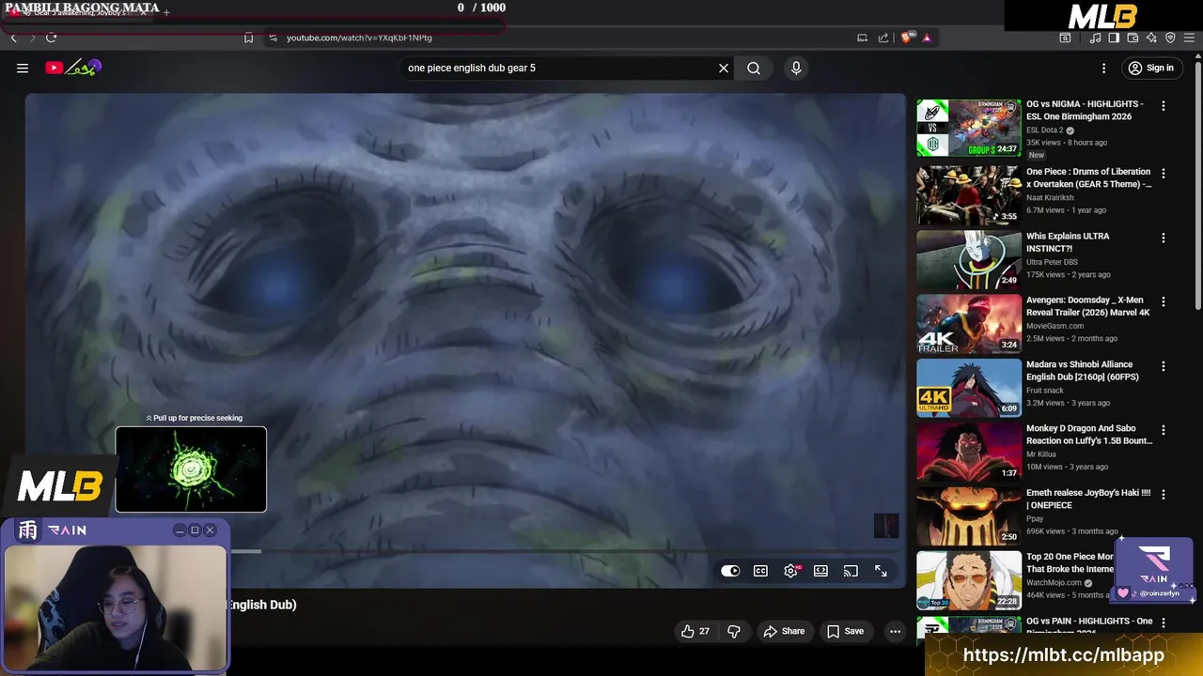The image size is (1203, 676).
Task: Save the video to a playlist
Action: [x=845, y=631]
